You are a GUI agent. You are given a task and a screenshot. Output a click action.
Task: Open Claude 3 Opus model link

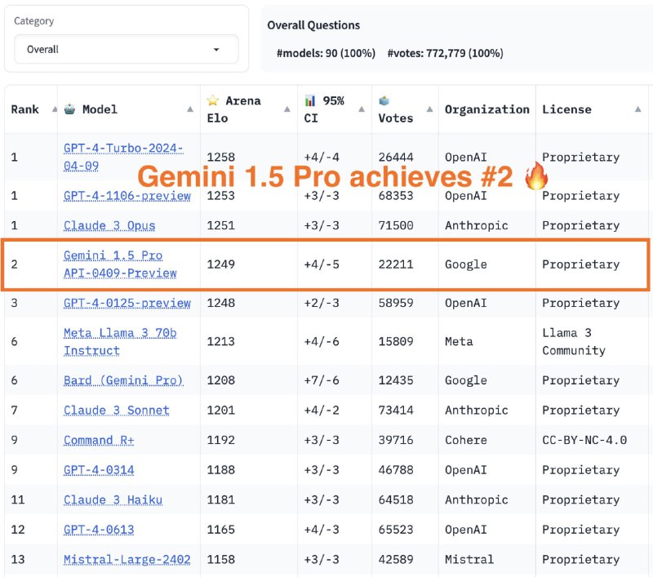pyautogui.click(x=109, y=225)
